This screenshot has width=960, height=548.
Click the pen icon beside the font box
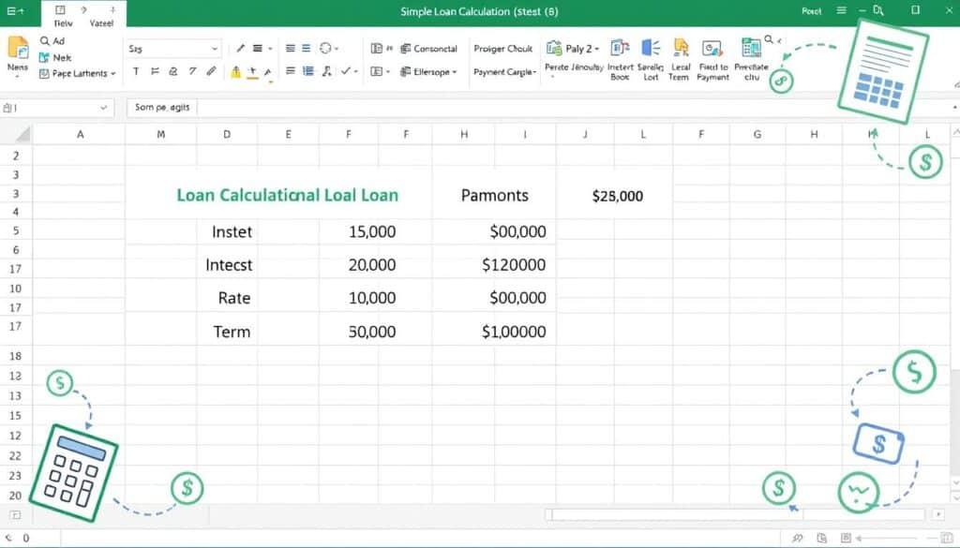pos(241,49)
